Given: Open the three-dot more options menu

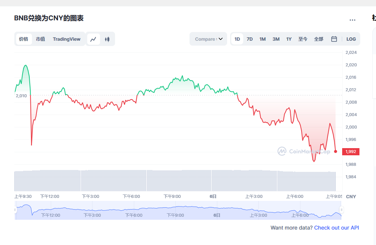Looking at the screenshot, I should [x=352, y=20].
